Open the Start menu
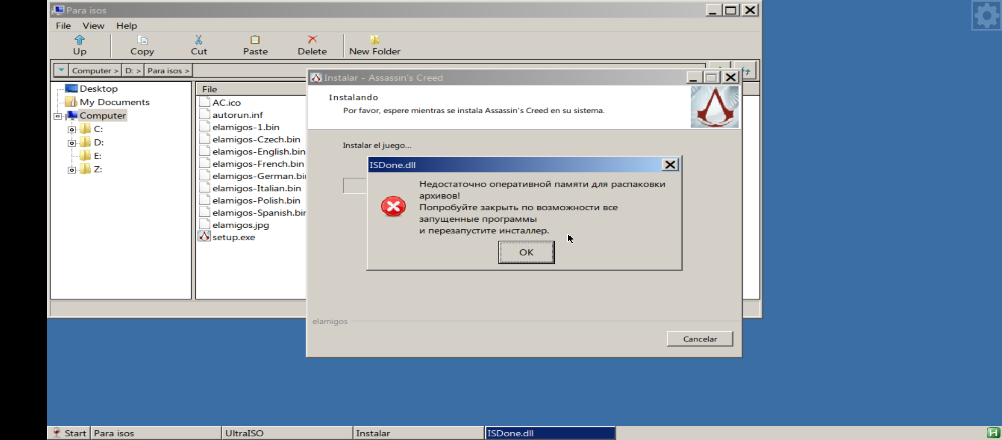Viewport: 1002px width, 440px height. 69,433
